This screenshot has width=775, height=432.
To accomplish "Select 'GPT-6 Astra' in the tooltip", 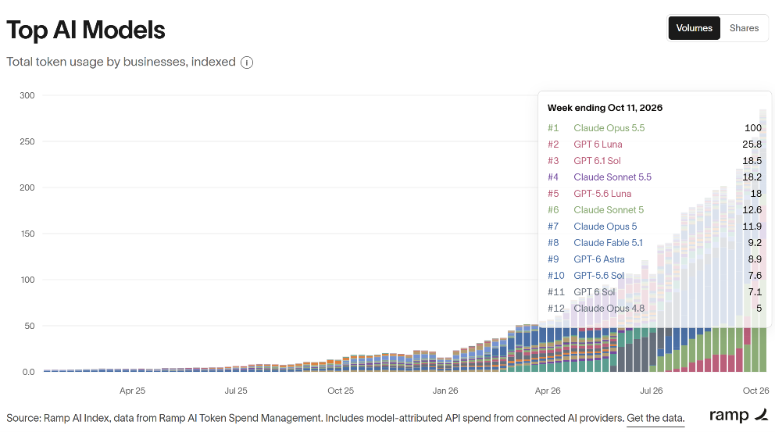I will coord(599,259).
